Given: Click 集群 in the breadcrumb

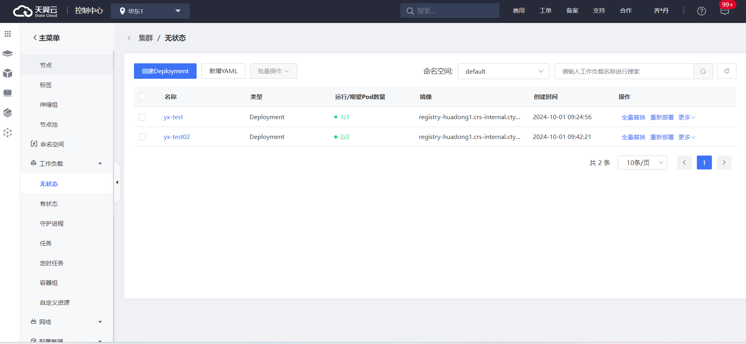Looking at the screenshot, I should (x=145, y=38).
